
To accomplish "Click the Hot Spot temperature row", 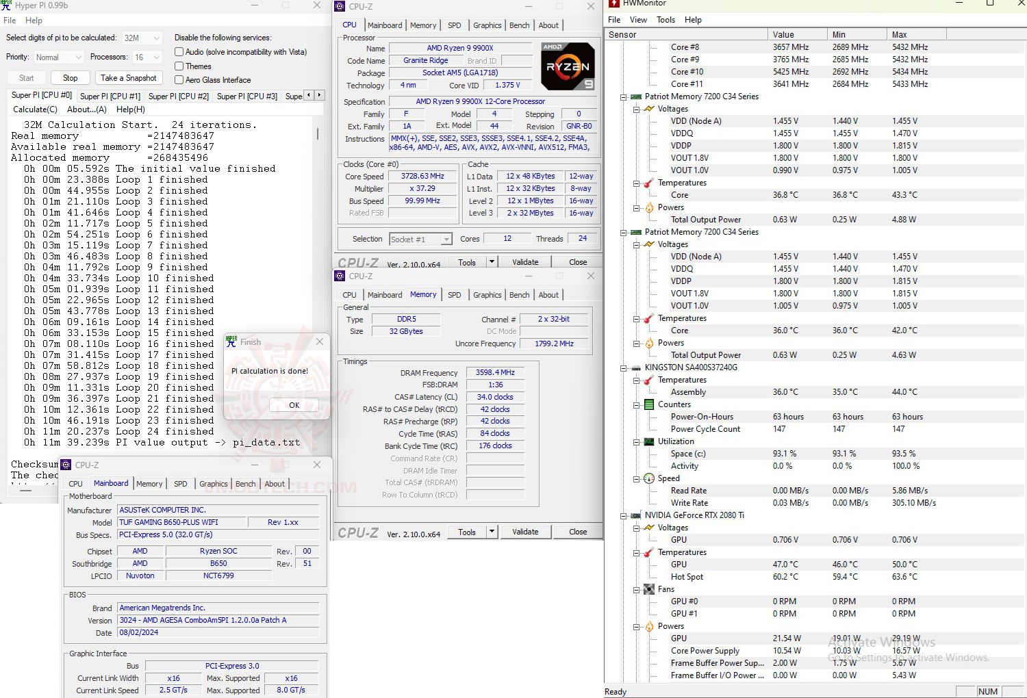I will point(815,577).
